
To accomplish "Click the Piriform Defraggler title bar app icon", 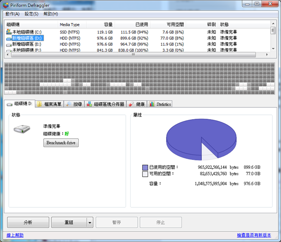I will 5,5.
